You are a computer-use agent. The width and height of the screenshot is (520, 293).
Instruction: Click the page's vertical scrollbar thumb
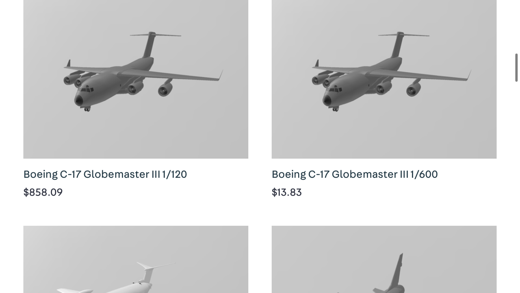pyautogui.click(x=516, y=68)
